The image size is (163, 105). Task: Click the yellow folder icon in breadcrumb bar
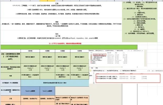pyautogui.click(x=90, y=71)
